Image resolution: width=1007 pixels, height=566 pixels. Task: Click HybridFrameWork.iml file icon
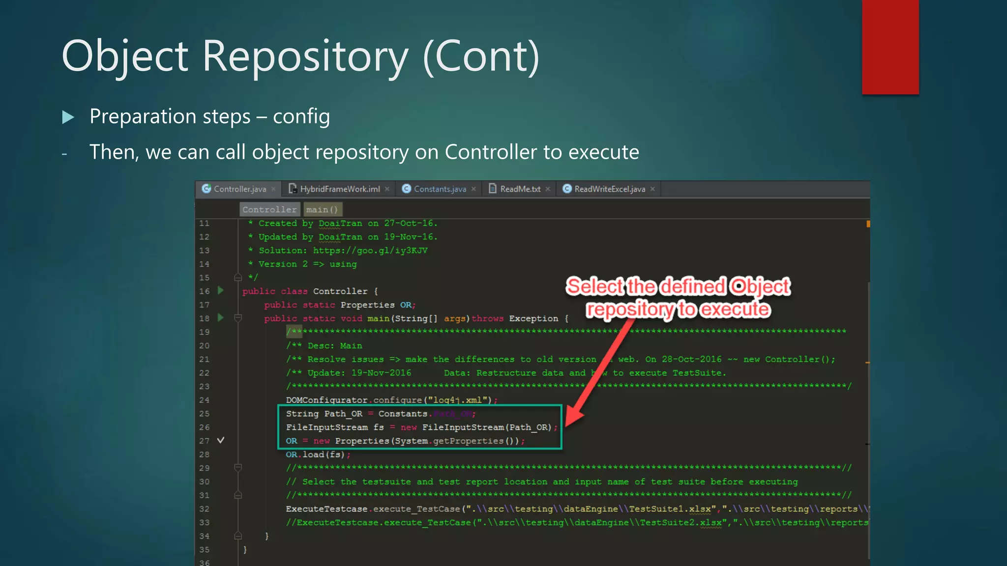coord(293,189)
